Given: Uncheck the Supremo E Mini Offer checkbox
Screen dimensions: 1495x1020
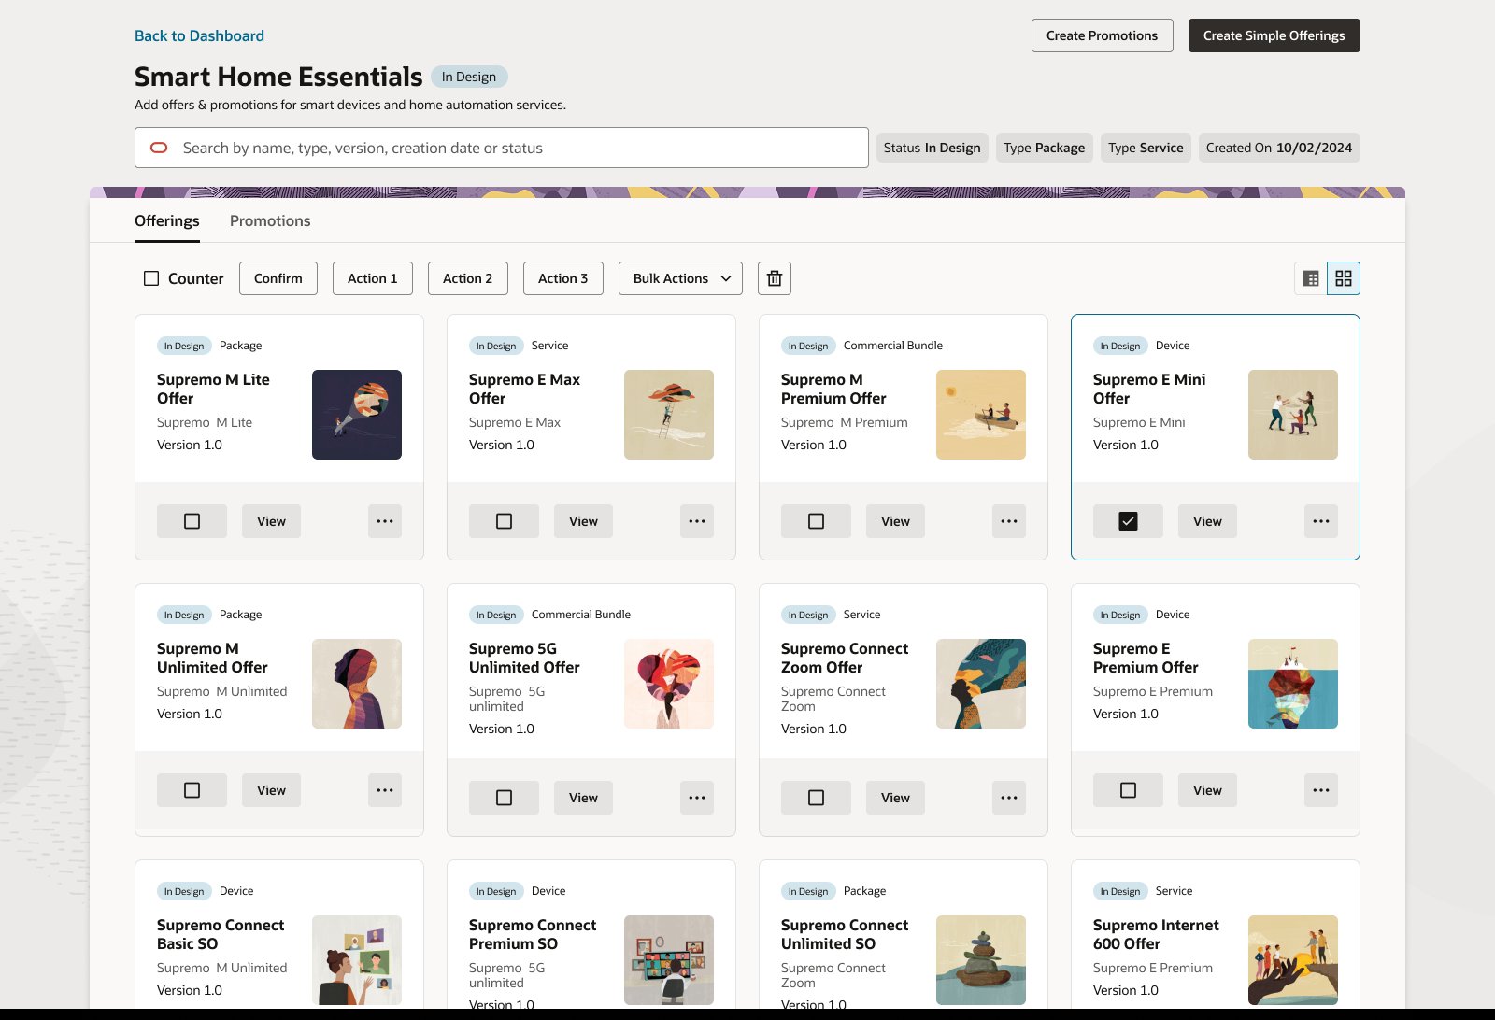Looking at the screenshot, I should 1128,521.
